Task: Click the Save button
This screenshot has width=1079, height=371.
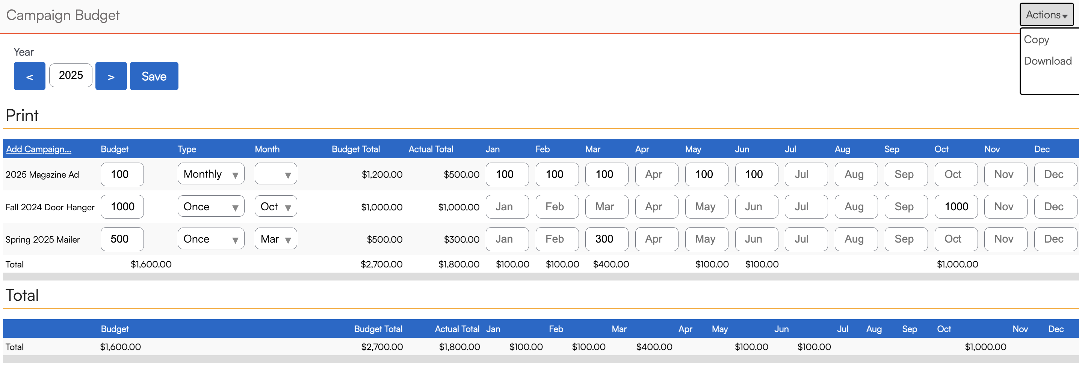Action: [154, 76]
